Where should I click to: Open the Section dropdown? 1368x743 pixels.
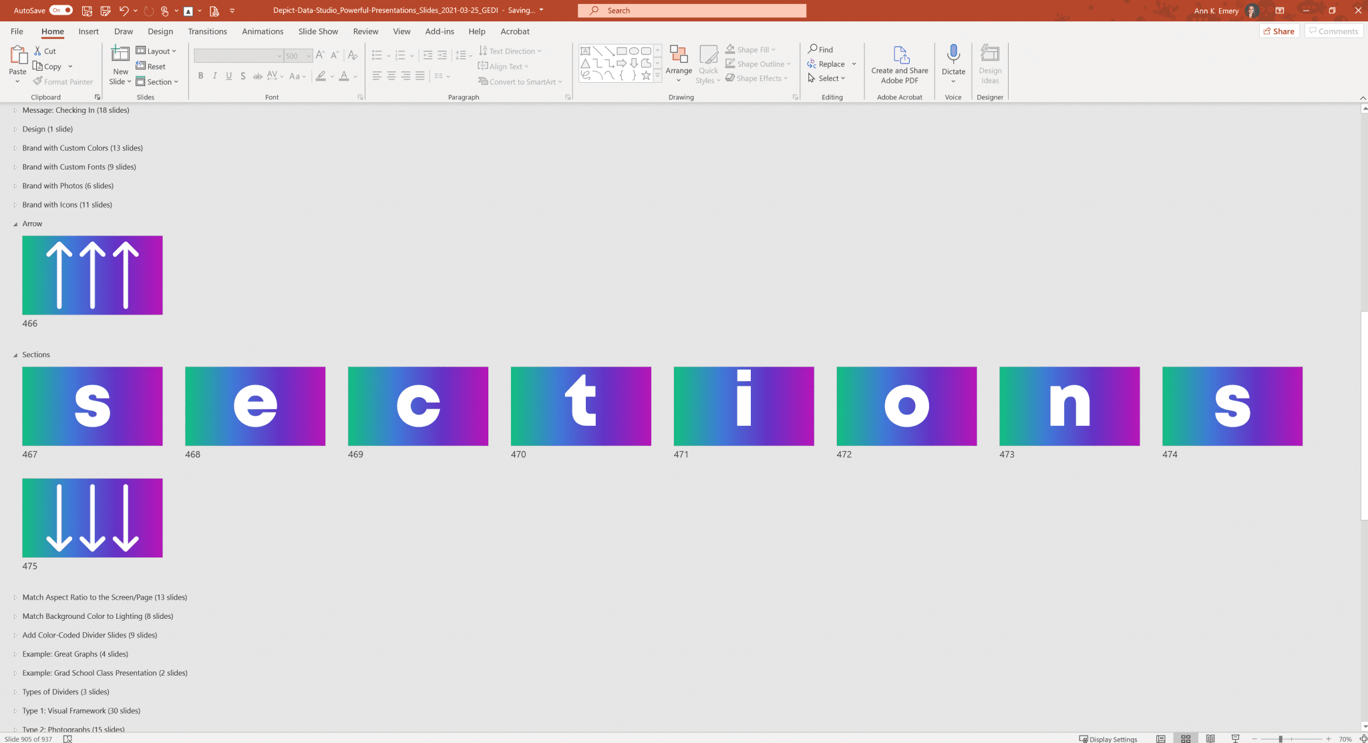tap(157, 81)
